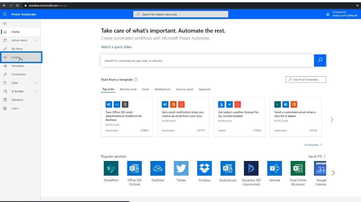Click the Action items clipboard icon
The height and width of the screenshot is (202, 361).
(x=5, y=40)
